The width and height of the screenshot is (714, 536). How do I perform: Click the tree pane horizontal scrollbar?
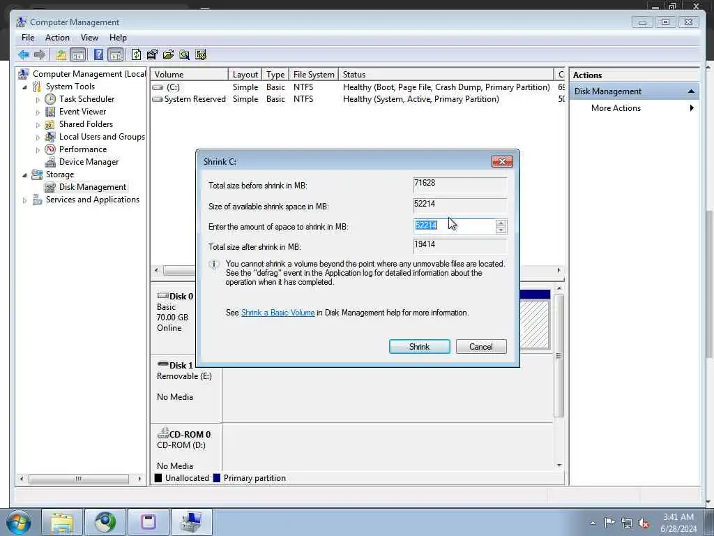(79, 479)
